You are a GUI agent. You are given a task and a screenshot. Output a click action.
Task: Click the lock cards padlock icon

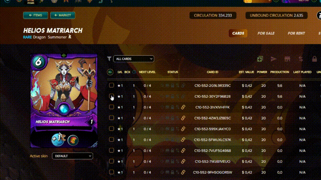[x=314, y=59]
